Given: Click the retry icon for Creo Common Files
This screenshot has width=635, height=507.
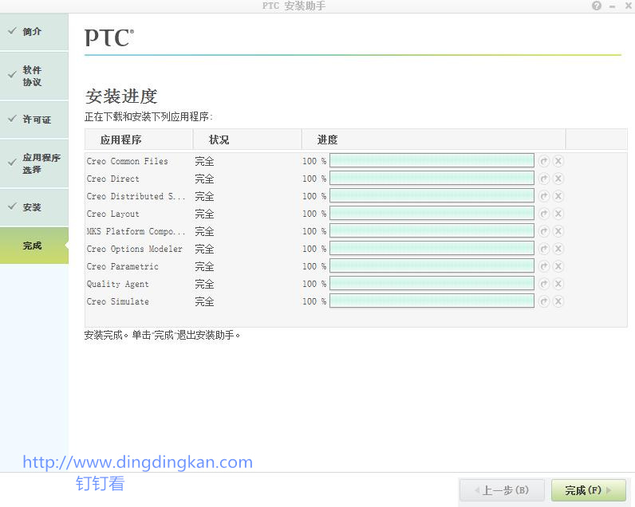Looking at the screenshot, I should click(x=544, y=161).
